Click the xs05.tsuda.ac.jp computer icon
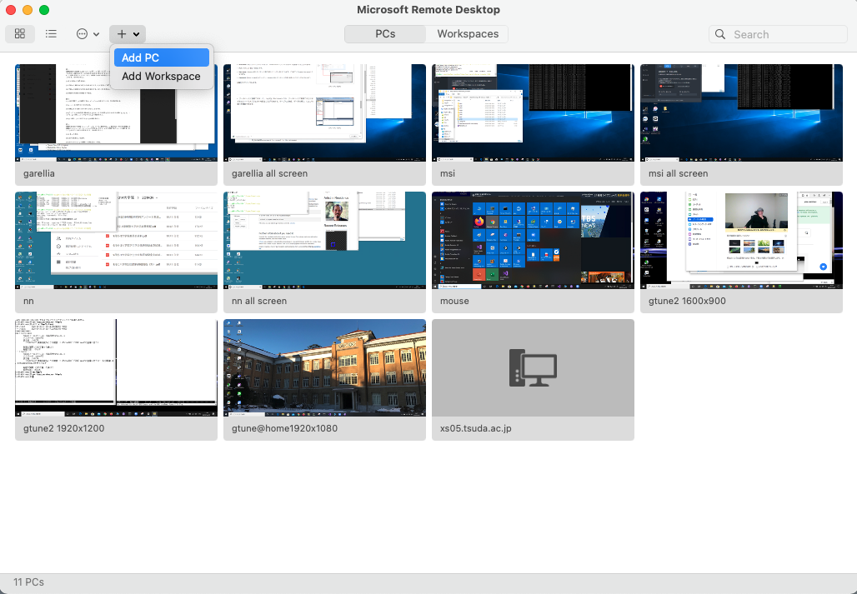The height and width of the screenshot is (594, 857). [533, 367]
